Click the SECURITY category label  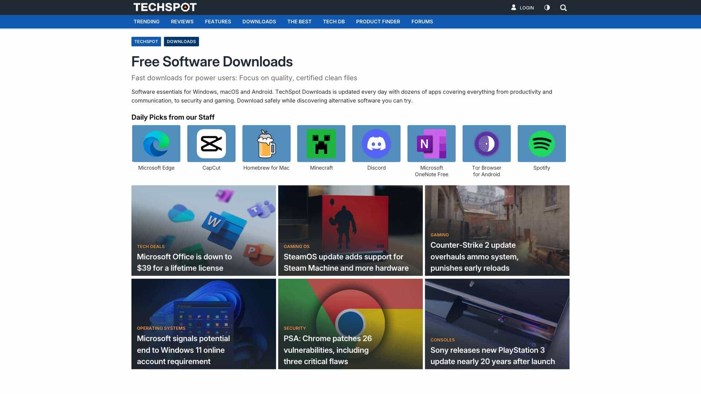pyautogui.click(x=295, y=328)
